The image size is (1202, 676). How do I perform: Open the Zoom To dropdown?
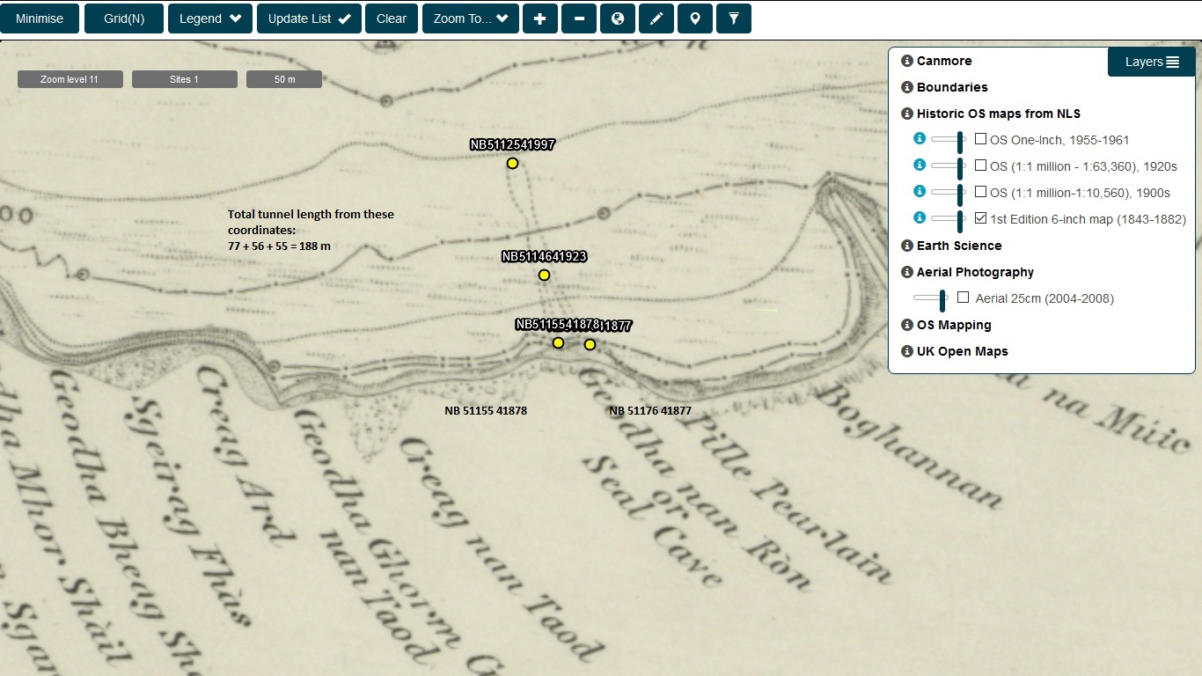[470, 18]
